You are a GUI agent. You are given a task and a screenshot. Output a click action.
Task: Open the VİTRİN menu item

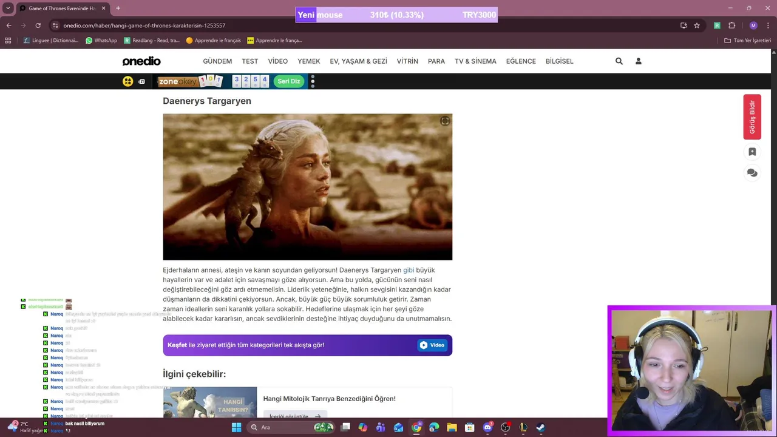[407, 61]
